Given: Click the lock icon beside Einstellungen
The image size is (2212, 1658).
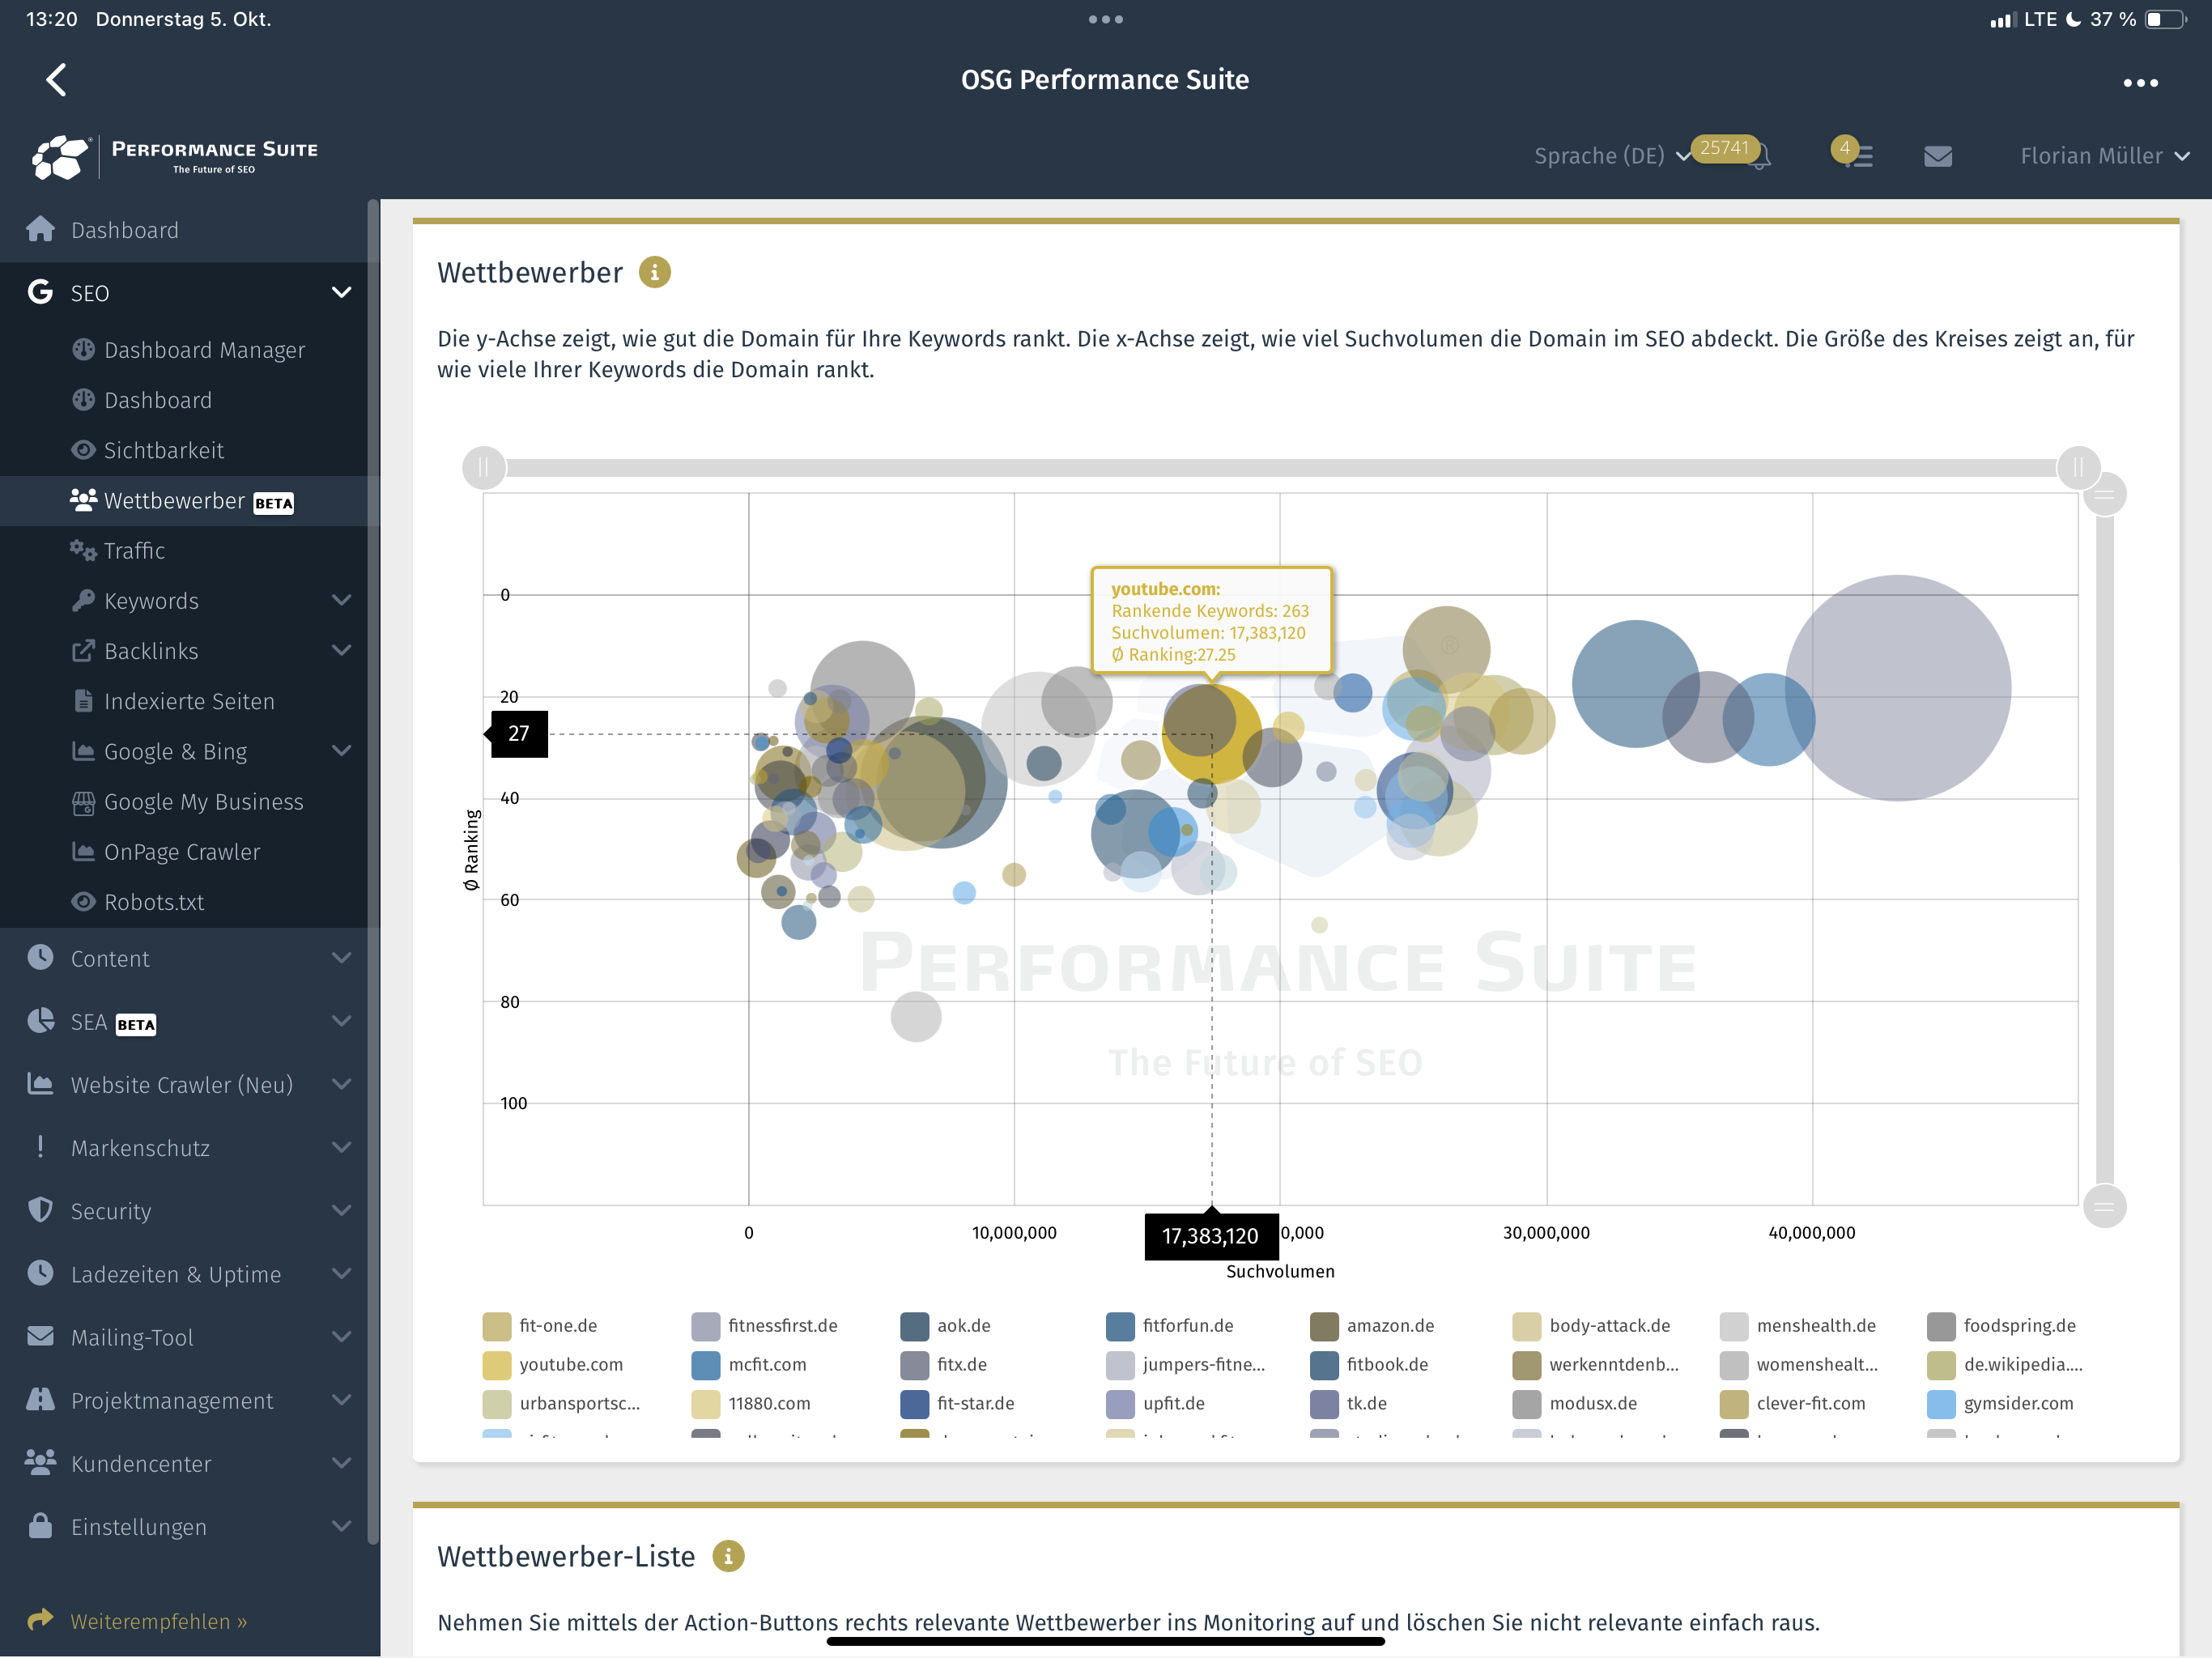Looking at the screenshot, I should (x=40, y=1526).
